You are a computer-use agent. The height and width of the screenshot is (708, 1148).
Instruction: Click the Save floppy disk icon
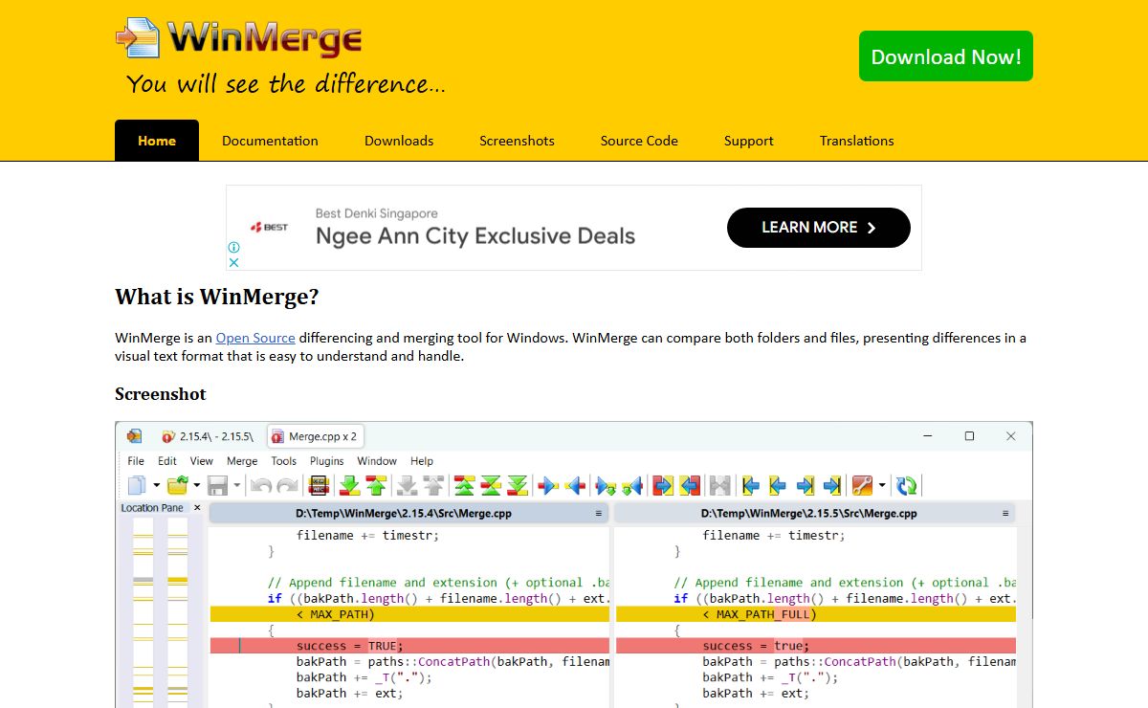[x=217, y=486]
